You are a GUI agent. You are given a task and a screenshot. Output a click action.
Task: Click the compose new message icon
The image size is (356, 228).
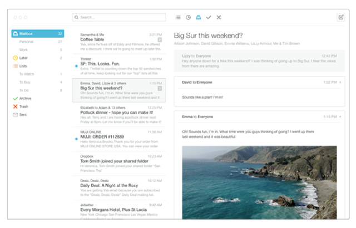341,17
